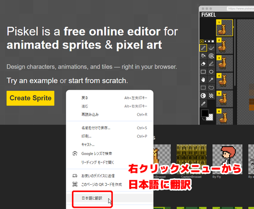254x209 pixels.
Task: Click the frame list scrollbar in editor preview
Action: point(235,53)
